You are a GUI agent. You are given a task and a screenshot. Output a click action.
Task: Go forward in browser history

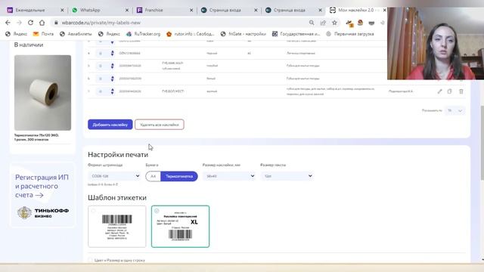(x=19, y=23)
